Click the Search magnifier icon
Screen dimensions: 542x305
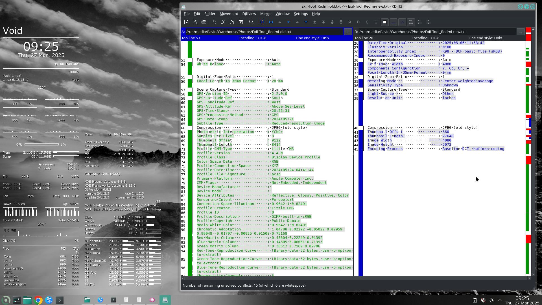(251, 22)
